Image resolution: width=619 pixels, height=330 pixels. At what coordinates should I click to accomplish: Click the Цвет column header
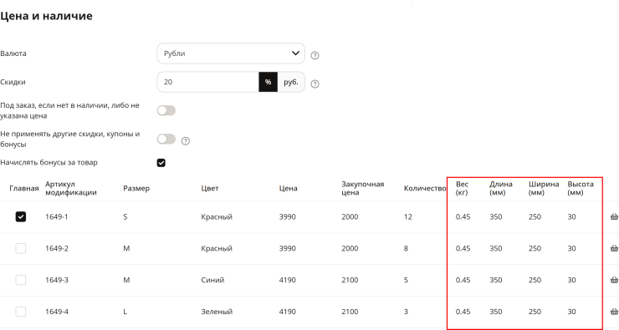click(x=210, y=189)
